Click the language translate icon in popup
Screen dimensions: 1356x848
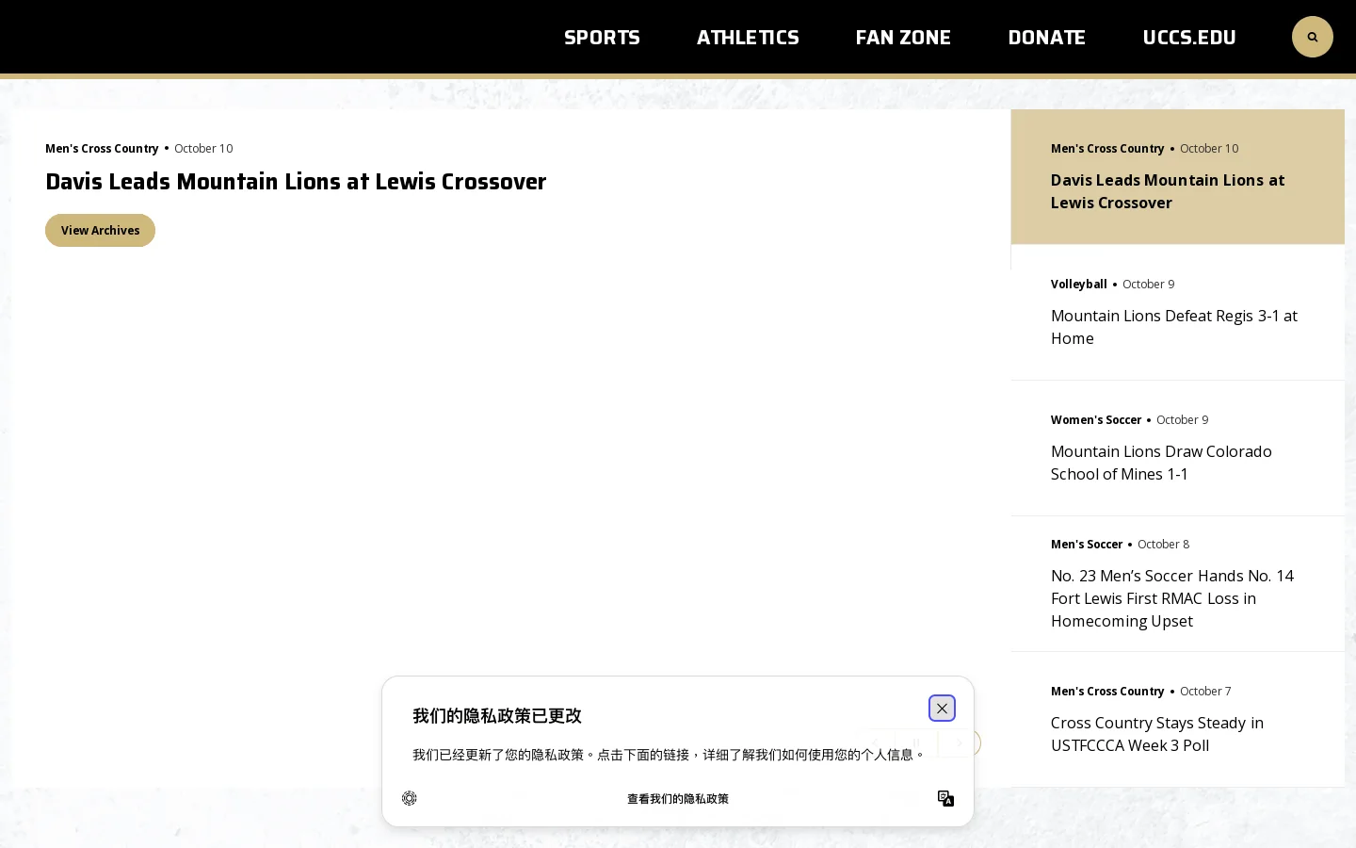[945, 798]
